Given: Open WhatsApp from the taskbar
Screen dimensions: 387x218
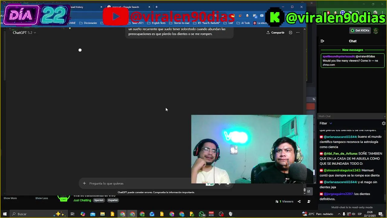Looking at the screenshot, I should coord(202,214).
